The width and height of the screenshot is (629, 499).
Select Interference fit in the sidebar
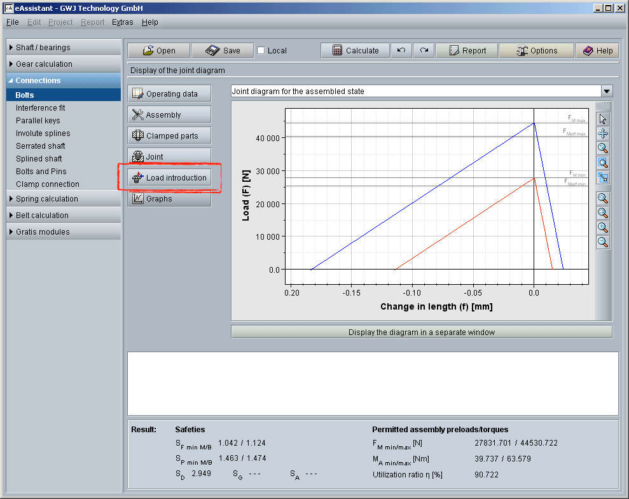coord(41,108)
